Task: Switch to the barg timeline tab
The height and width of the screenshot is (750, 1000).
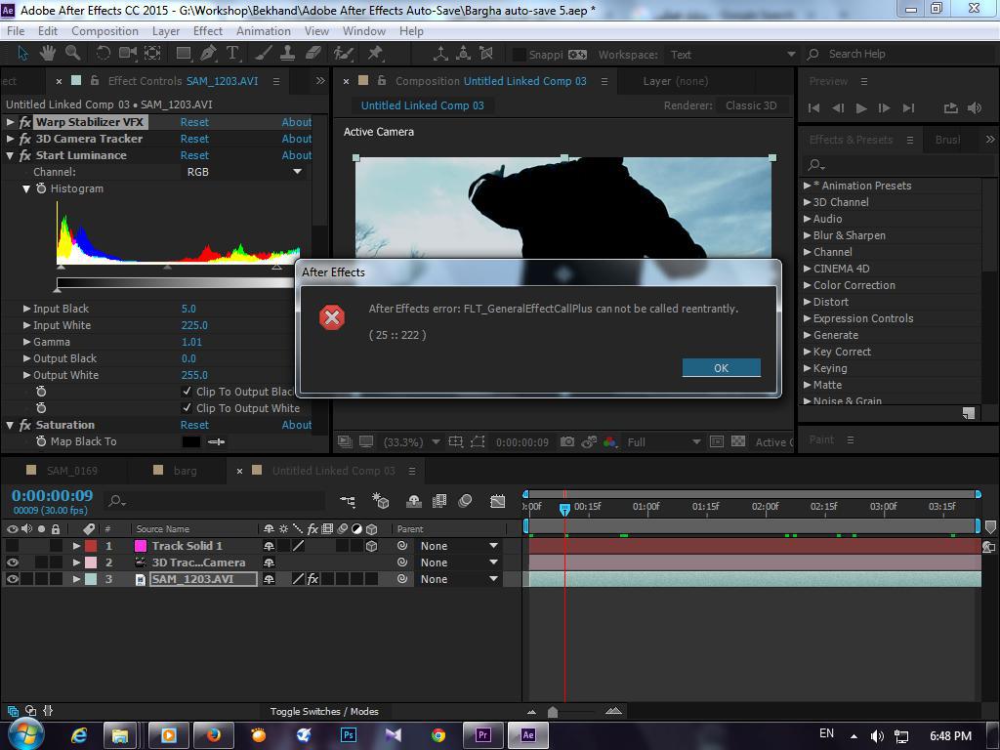Action: tap(185, 470)
